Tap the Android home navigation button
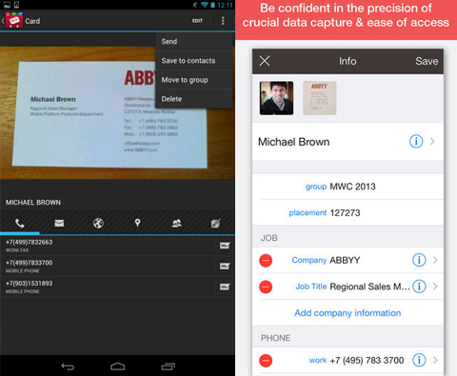 117,366
